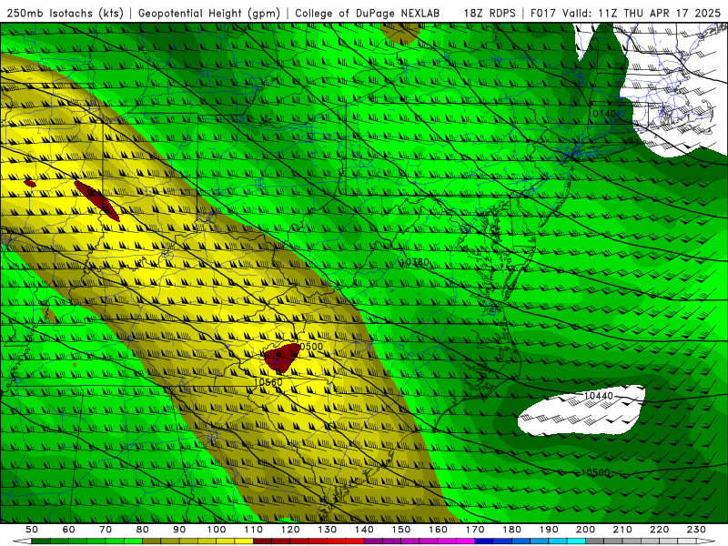This screenshot has width=728, height=546.
Task: Click the 190 value on the color scale
Action: 549,530
